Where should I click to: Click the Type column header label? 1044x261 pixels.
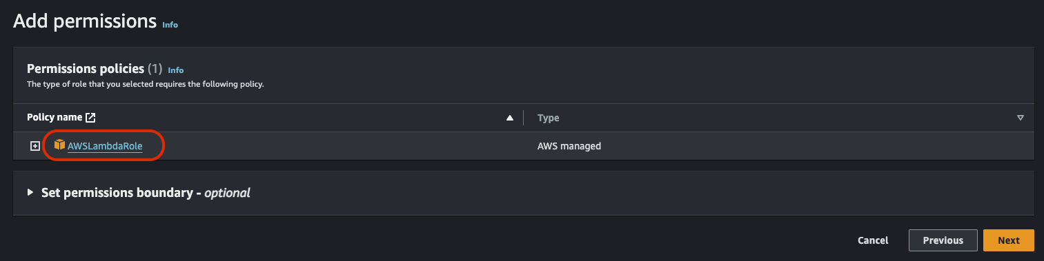[x=548, y=118]
